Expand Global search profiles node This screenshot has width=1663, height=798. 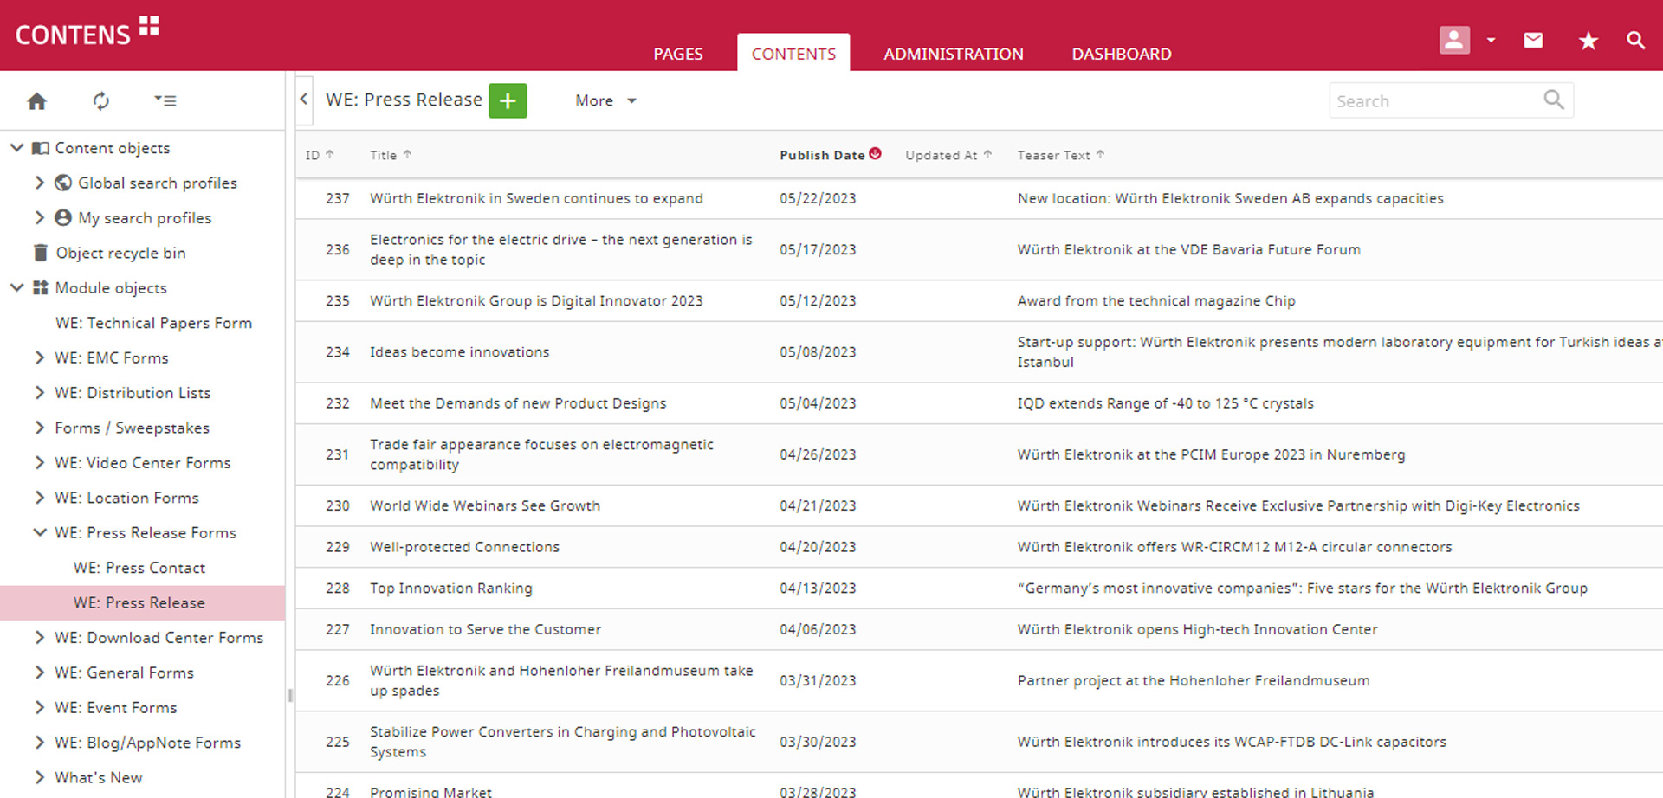40,183
